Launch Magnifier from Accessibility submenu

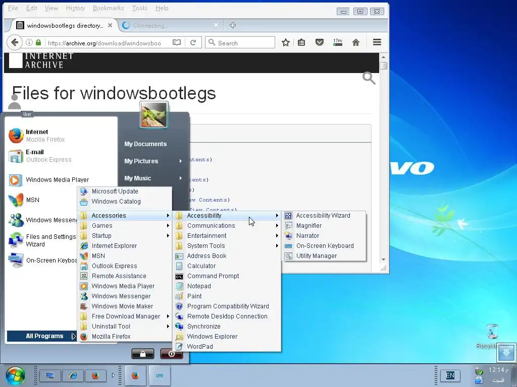pos(325,226)
